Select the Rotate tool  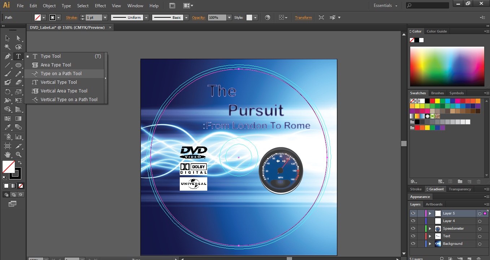tap(8, 92)
